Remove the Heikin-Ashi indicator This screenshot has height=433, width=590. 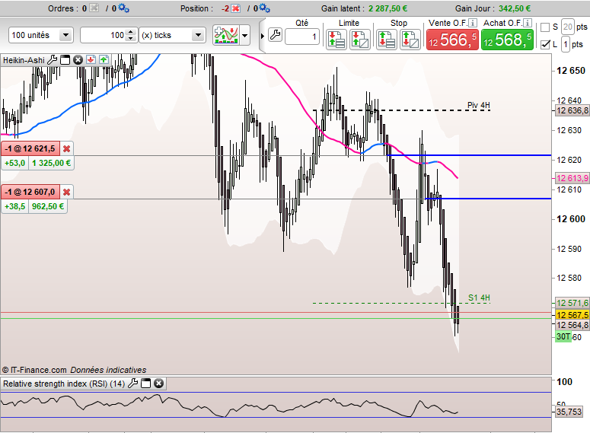pyautogui.click(x=78, y=60)
